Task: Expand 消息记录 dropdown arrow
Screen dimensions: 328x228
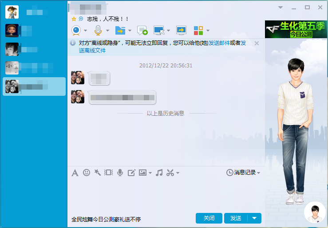Action: [x=259, y=173]
